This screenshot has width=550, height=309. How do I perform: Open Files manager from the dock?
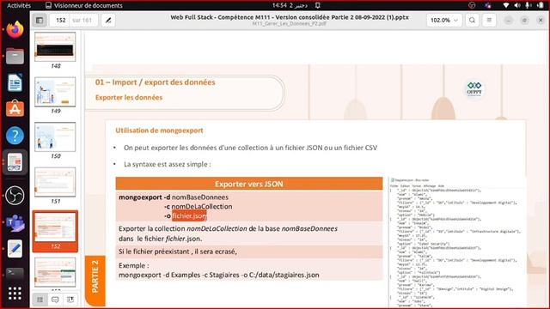tap(15, 56)
